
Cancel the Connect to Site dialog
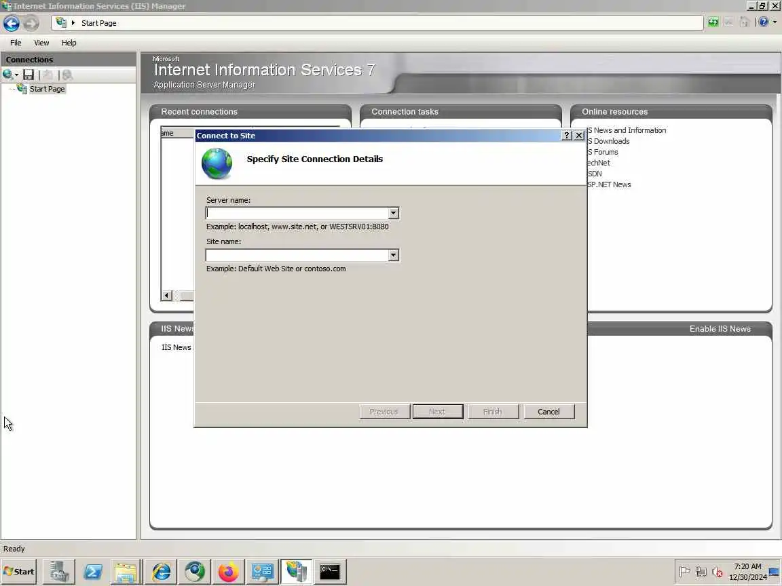point(548,412)
